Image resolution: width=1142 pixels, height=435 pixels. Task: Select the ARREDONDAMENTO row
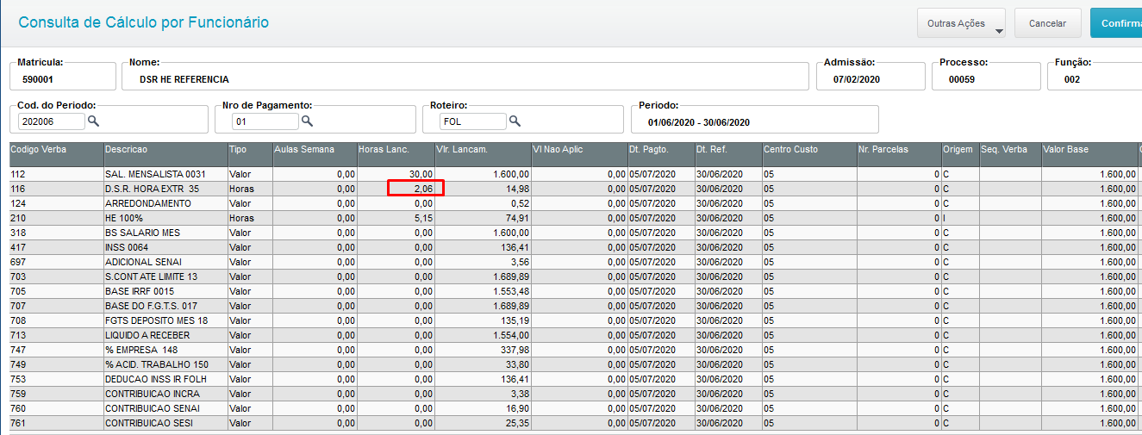tap(576, 203)
